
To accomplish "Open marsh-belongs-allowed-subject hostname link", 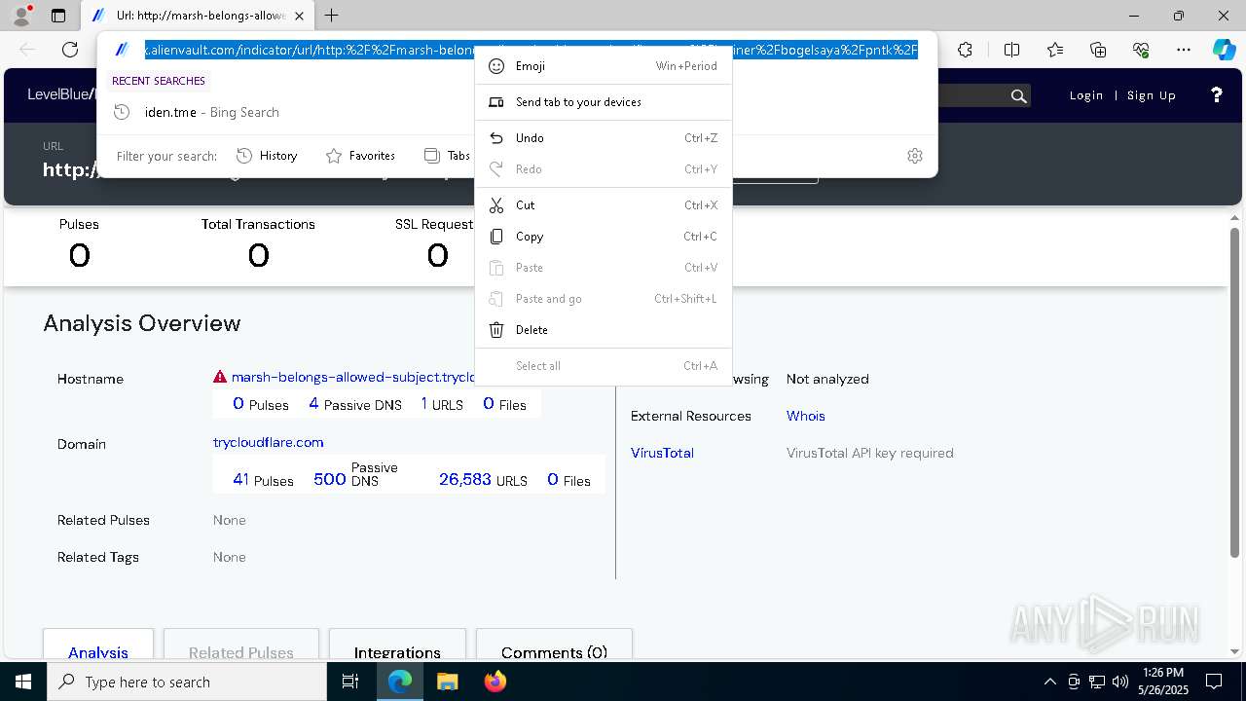I will [352, 377].
